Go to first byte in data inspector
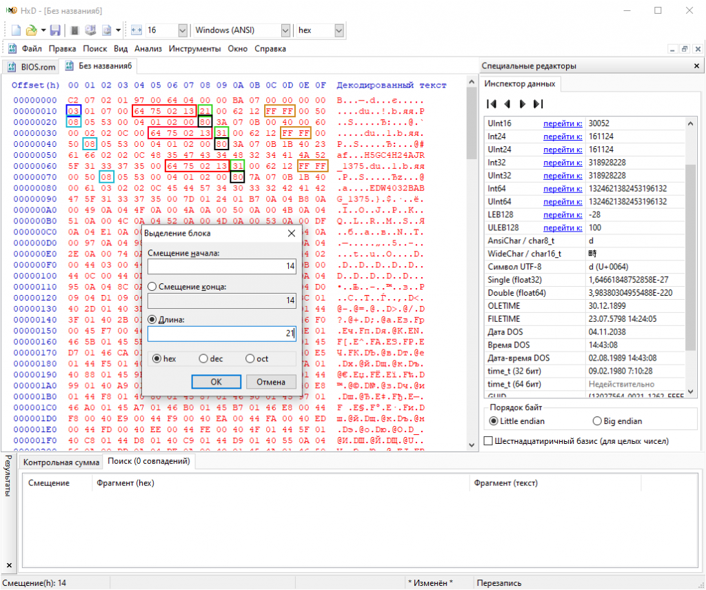Image resolution: width=706 pixels, height=590 pixels. pyautogui.click(x=492, y=104)
